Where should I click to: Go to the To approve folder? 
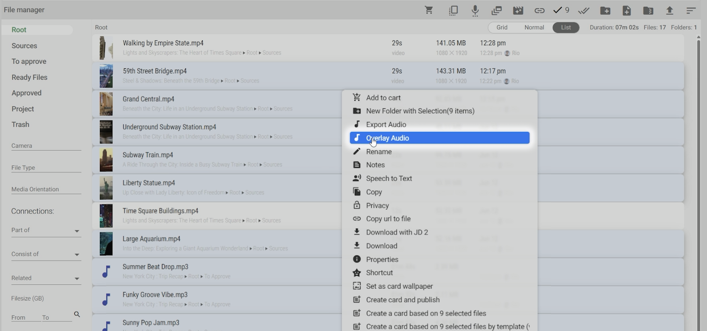tap(29, 61)
